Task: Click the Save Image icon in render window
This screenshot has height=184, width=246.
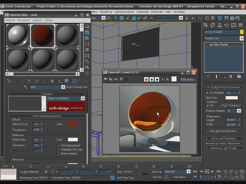Action: tap(105, 79)
